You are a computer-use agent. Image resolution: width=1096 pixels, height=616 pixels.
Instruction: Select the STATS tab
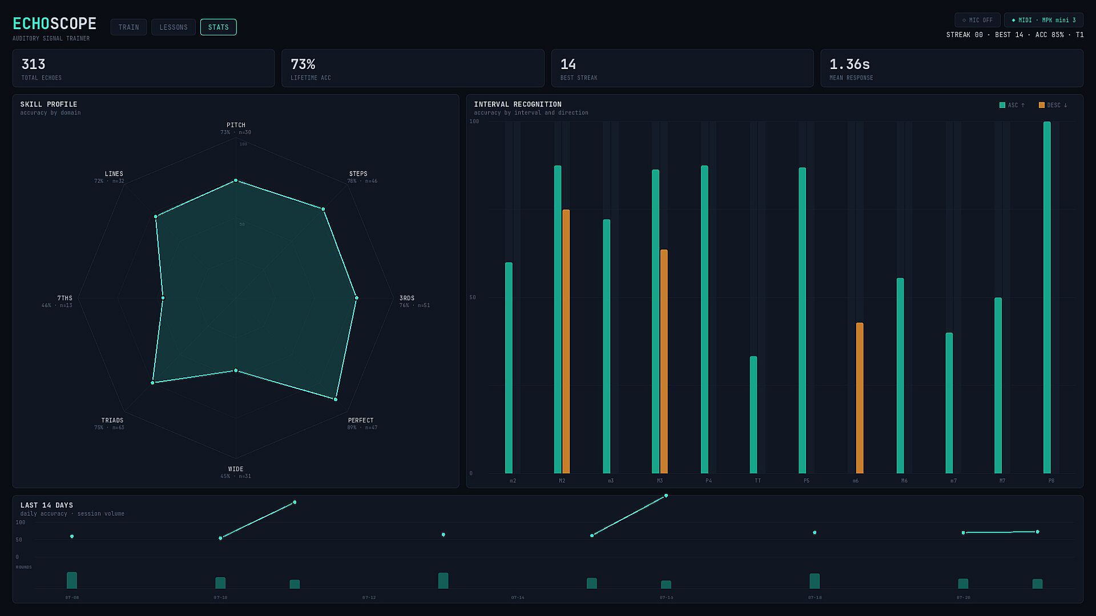218,27
